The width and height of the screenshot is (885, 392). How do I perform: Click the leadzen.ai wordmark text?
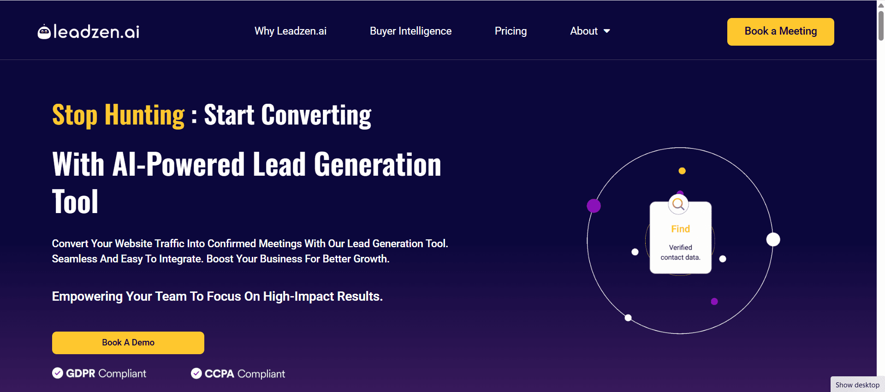tap(96, 32)
